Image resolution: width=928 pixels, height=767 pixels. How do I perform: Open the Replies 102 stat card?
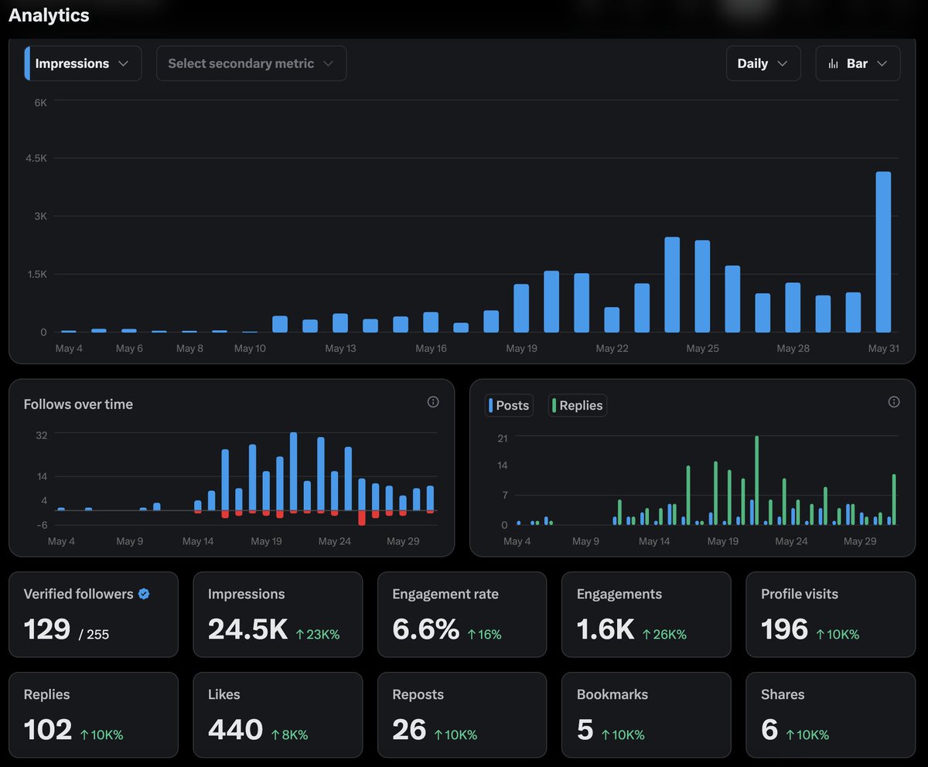(94, 715)
